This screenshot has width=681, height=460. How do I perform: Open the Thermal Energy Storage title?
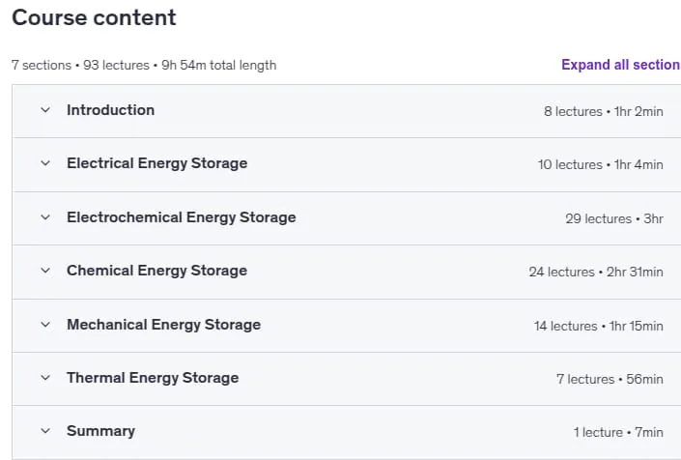[153, 378]
